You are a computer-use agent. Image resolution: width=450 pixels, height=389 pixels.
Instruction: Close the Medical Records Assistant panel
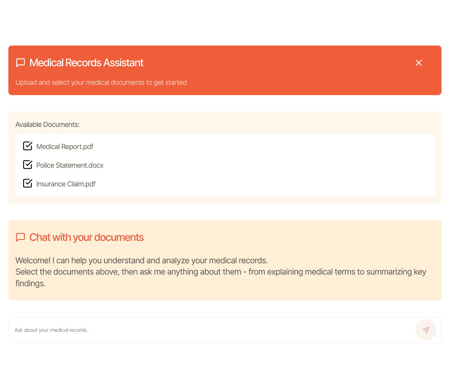(x=418, y=63)
